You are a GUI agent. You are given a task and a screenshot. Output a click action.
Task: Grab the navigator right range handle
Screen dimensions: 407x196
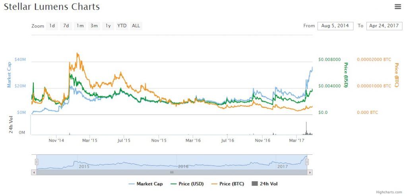pyautogui.click(x=307, y=162)
